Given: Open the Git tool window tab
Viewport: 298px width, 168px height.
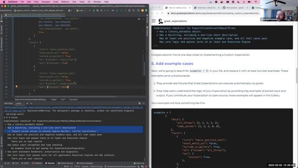Looking at the screenshot, I should [7, 163].
